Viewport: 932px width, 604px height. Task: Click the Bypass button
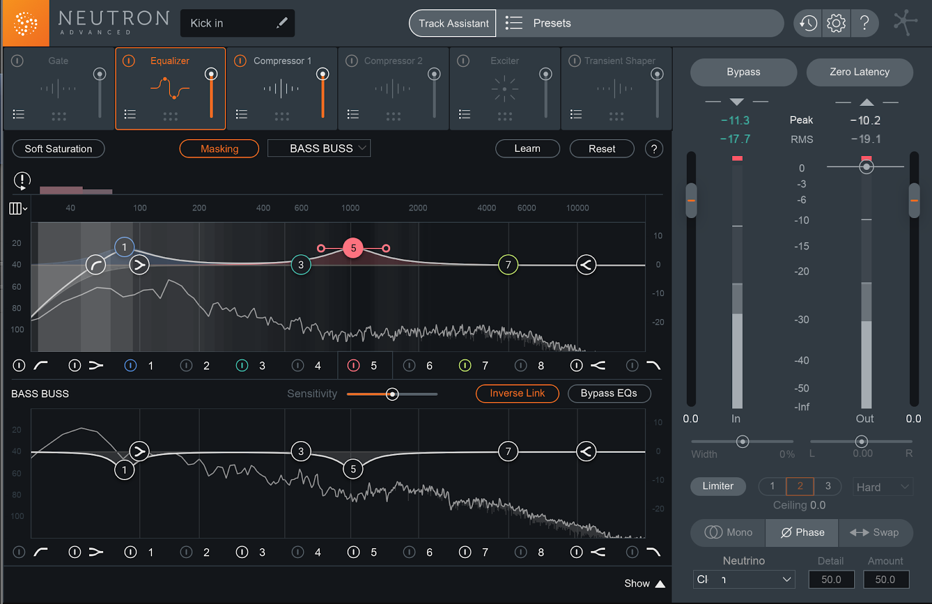point(743,72)
